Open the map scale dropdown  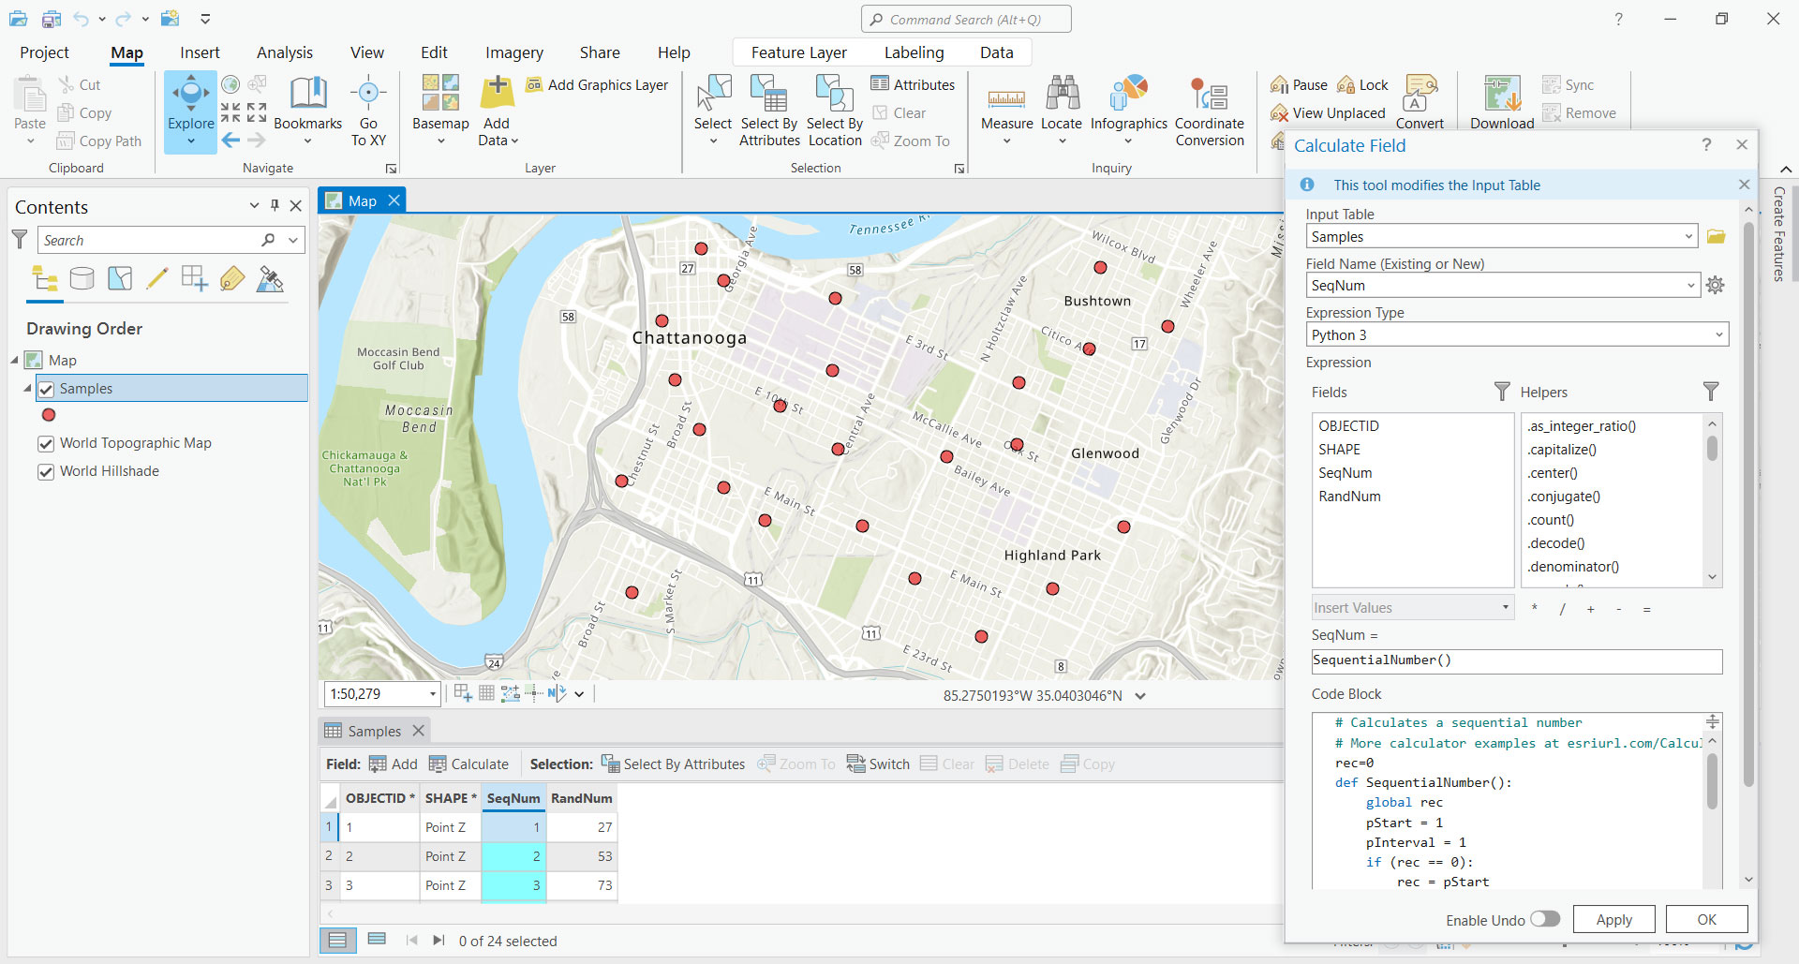(432, 694)
